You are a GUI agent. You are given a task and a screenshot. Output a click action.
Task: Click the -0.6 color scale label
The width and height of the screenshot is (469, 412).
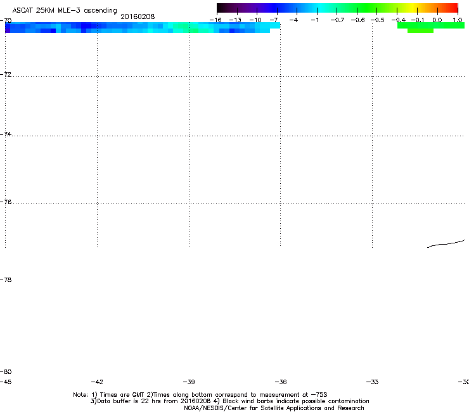(357, 20)
